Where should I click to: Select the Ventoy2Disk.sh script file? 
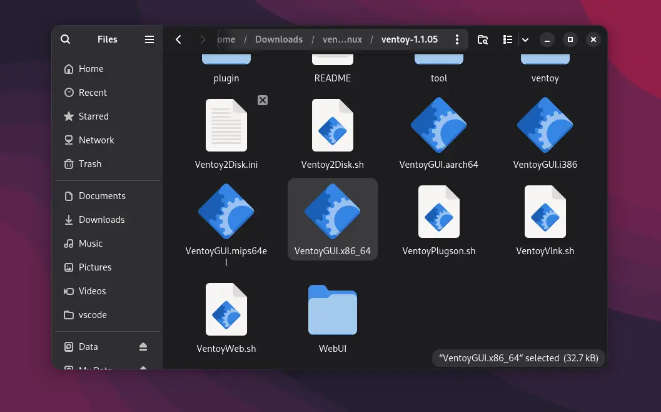332,125
